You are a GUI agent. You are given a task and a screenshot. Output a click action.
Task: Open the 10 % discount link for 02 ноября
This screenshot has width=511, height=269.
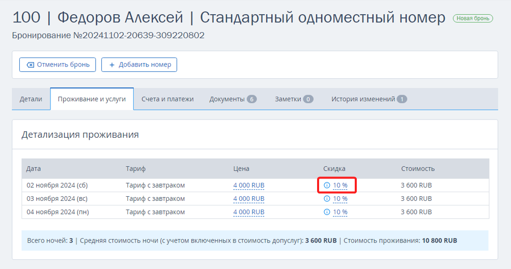click(x=340, y=185)
